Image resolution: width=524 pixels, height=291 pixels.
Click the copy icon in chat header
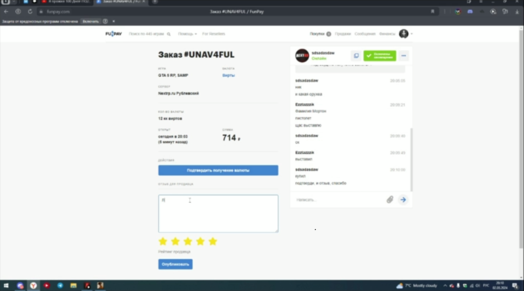point(356,56)
